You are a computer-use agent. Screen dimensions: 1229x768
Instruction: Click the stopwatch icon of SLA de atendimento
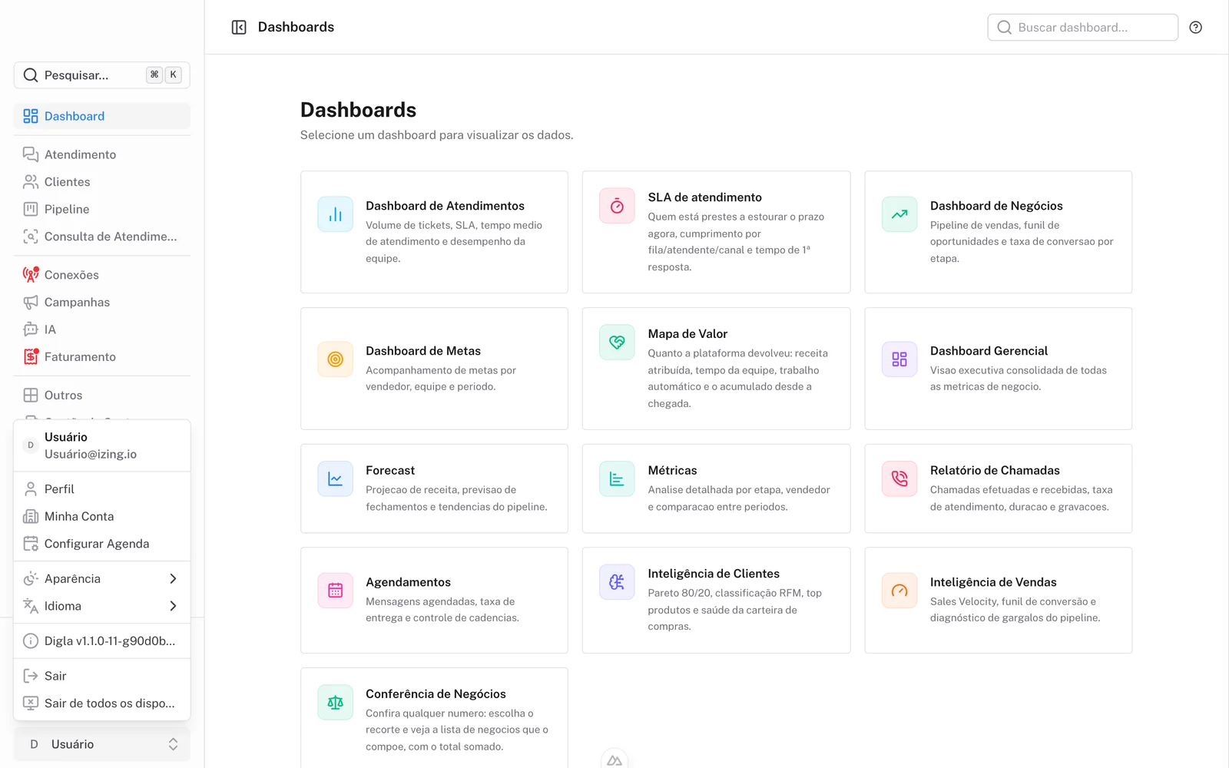click(617, 206)
